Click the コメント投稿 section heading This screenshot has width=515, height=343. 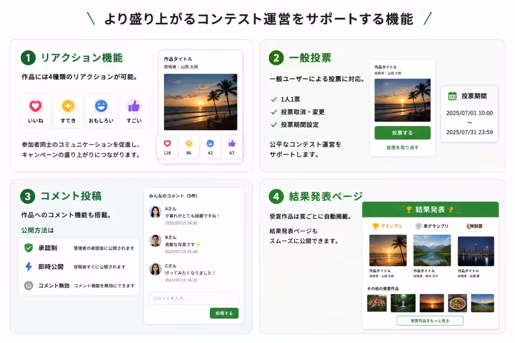coord(71,196)
